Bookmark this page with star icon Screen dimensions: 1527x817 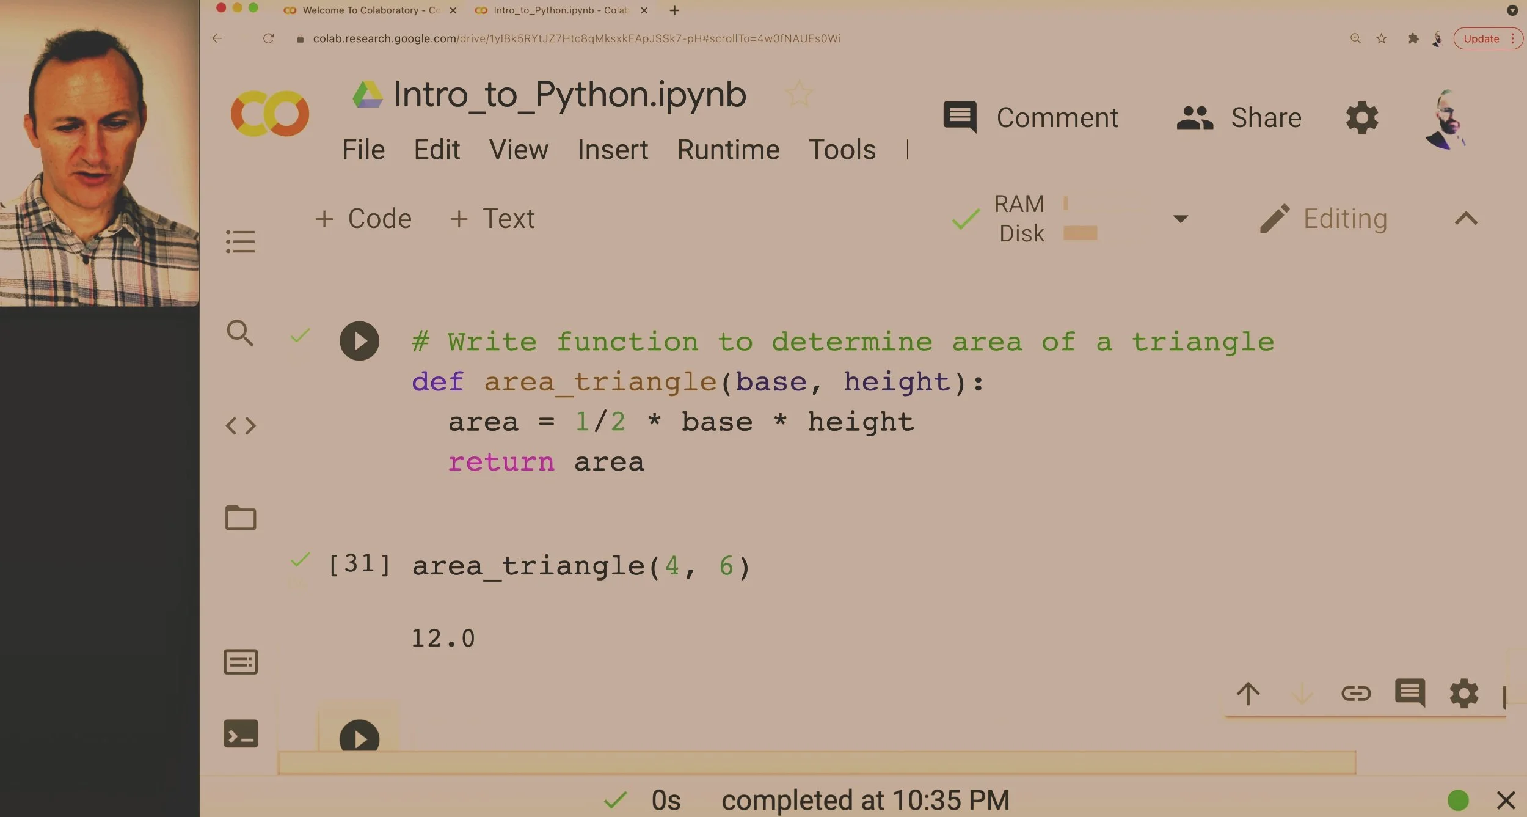(x=1381, y=38)
